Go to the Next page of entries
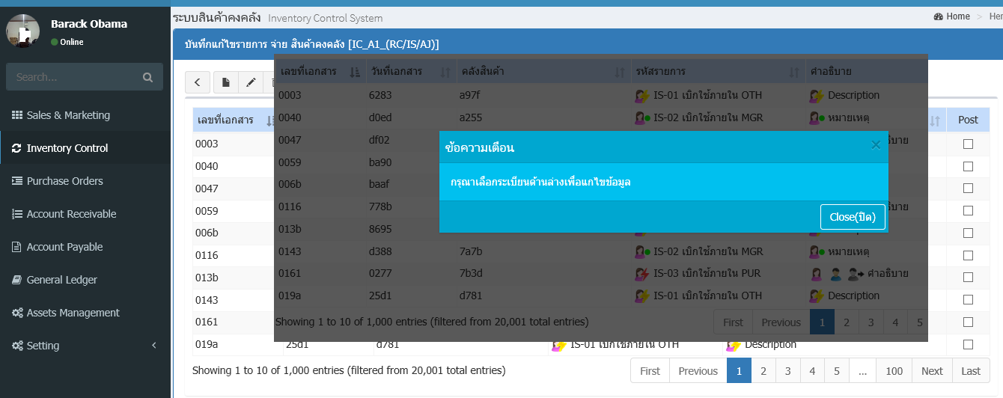Screen dimensions: 1003x398 click(932, 371)
